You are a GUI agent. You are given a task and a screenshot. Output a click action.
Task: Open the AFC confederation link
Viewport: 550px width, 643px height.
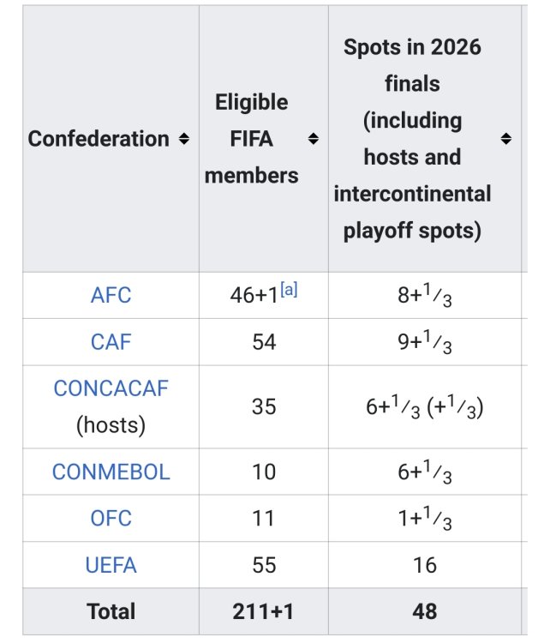coord(111,296)
